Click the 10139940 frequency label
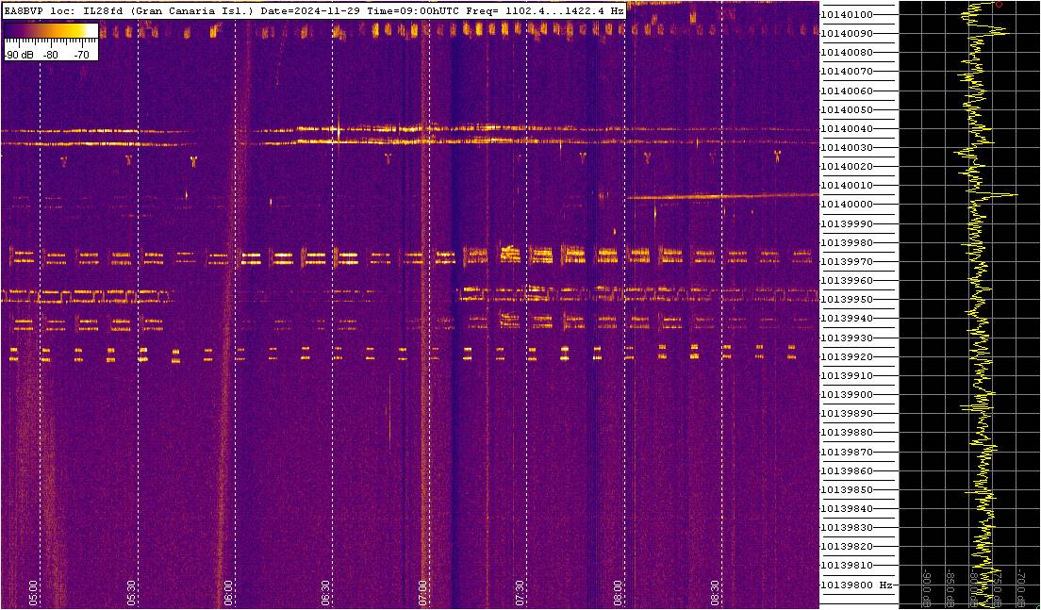1041x610 pixels. tap(847, 319)
